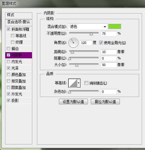Enable the 颜色叠加 checkbox
145x150 pixels.
[x=8, y=75]
